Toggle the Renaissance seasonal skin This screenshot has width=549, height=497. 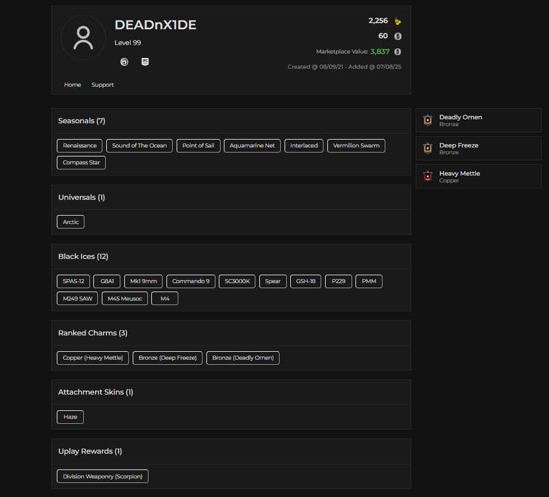(79, 145)
